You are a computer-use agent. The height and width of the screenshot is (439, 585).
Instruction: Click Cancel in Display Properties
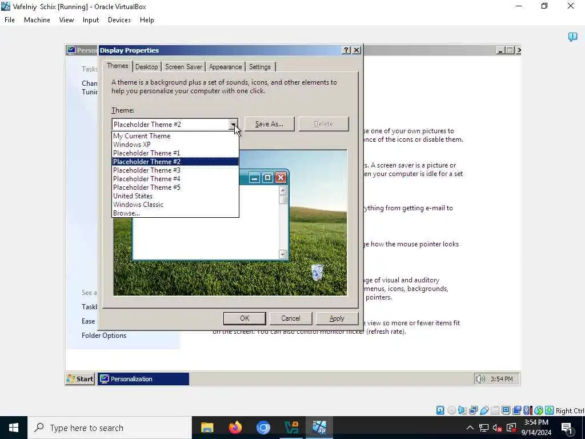coord(291,318)
